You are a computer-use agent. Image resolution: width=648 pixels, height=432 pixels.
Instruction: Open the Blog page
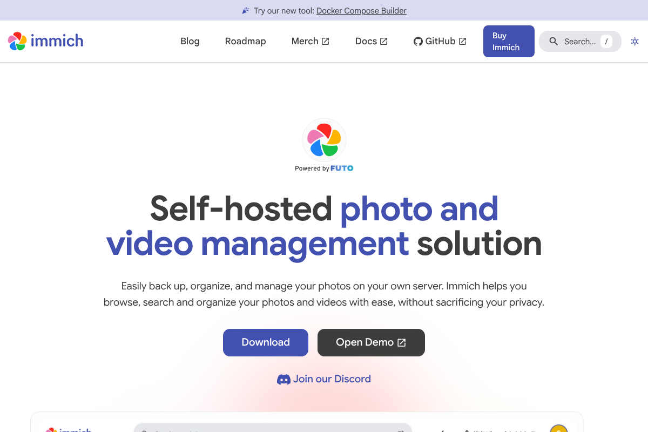click(190, 41)
